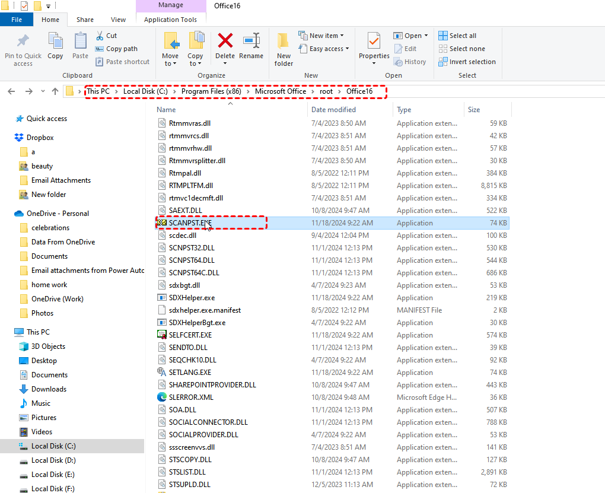Open Videos folder in sidebar

(42, 432)
